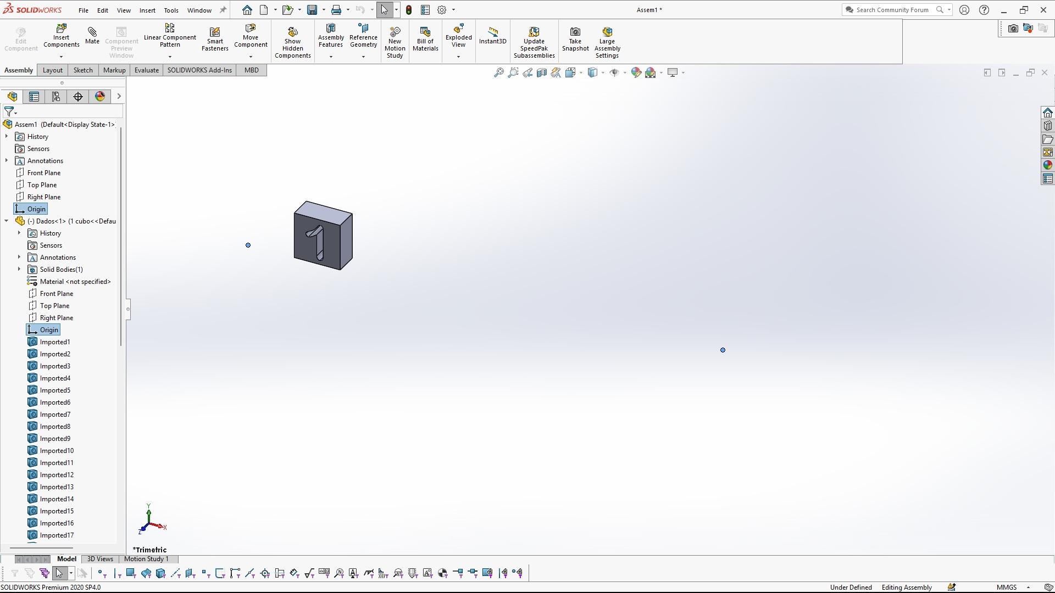Open the Insert Components dropdown arrow
1055x593 pixels.
(x=61, y=57)
